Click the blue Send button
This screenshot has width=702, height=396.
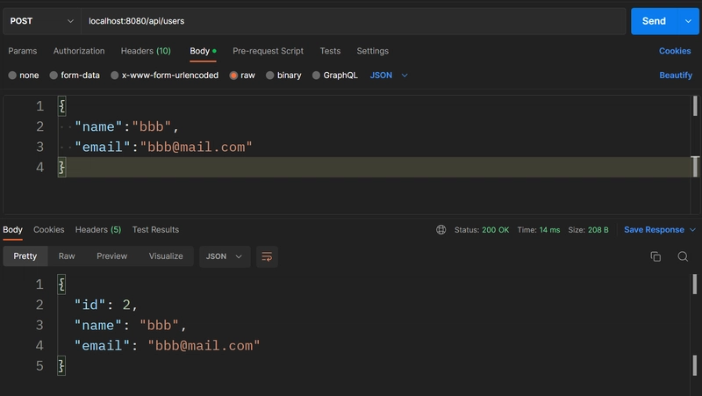654,21
